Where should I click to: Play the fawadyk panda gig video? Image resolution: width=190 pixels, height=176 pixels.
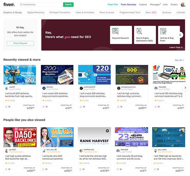point(182,68)
